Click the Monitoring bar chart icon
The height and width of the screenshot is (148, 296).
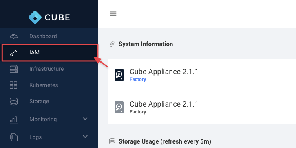[x=13, y=120]
